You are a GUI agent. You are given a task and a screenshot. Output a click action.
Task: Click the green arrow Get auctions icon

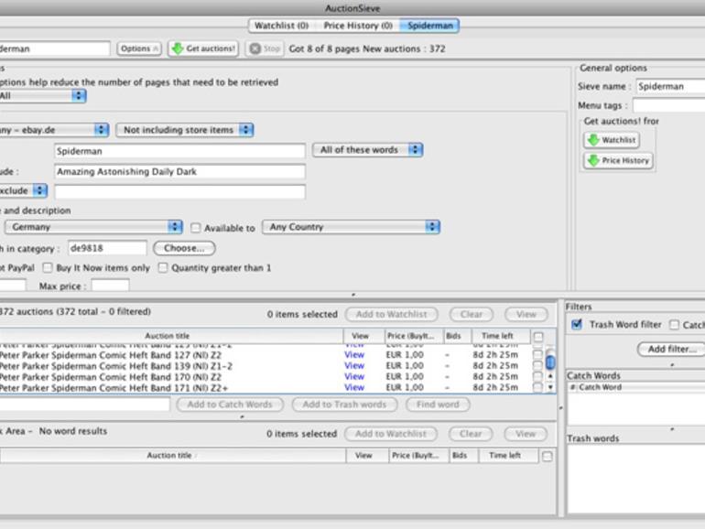tap(178, 49)
